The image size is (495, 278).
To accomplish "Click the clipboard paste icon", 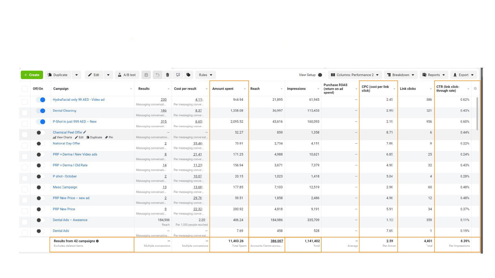I will [146, 75].
